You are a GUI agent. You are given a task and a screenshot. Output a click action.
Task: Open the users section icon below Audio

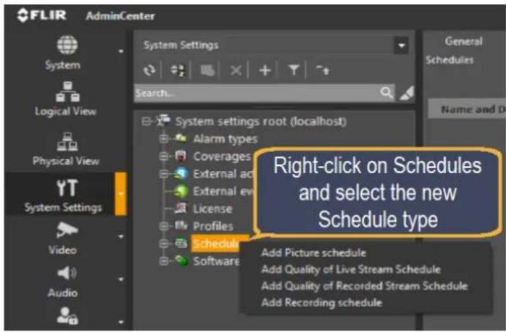(67, 316)
